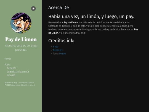
Task: Go to the About page in the sidebar
Action: 8,59
